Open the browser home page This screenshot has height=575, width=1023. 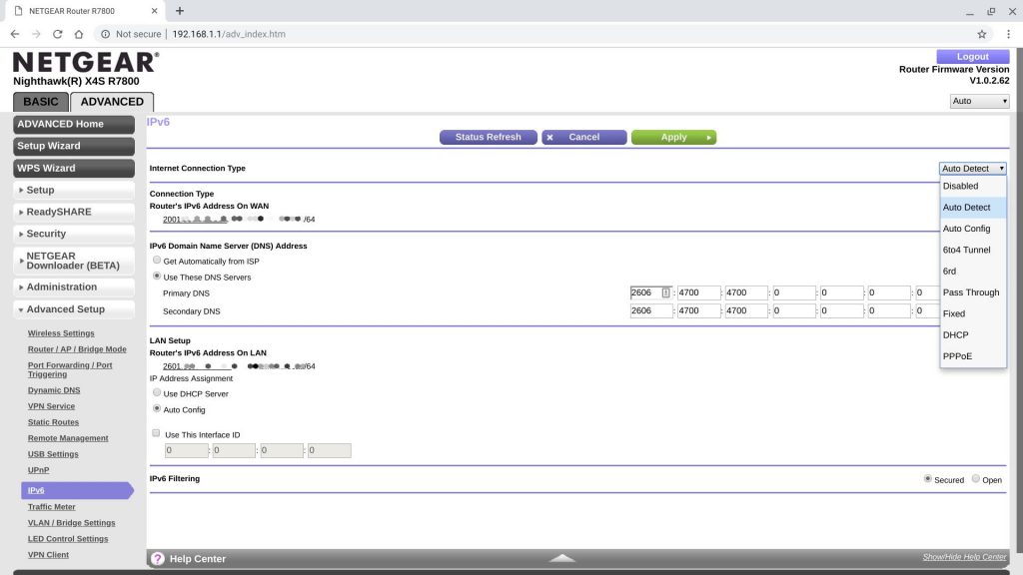point(78,34)
